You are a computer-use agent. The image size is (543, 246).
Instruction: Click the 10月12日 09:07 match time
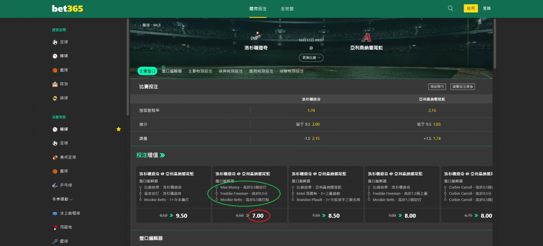[x=311, y=40]
